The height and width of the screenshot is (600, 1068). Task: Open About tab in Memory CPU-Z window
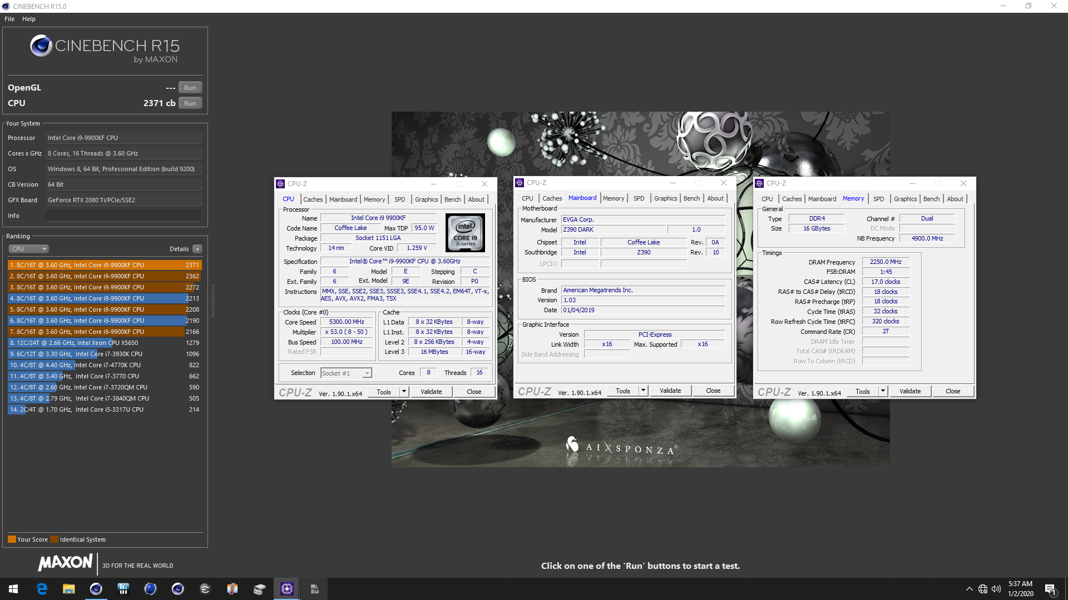click(x=955, y=199)
